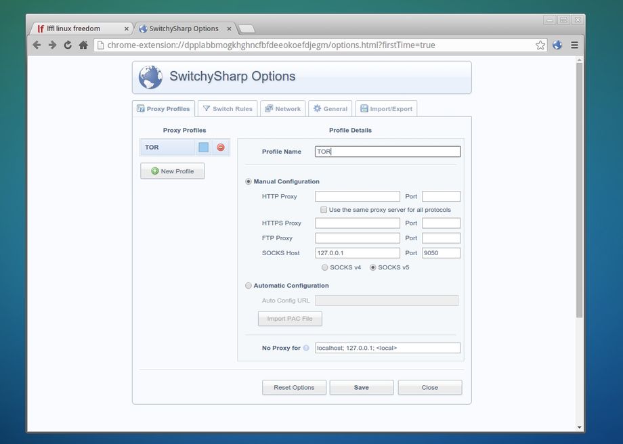Click the SwitchySharp globe logo in header
Viewport: 623px width, 444px height.
point(150,77)
